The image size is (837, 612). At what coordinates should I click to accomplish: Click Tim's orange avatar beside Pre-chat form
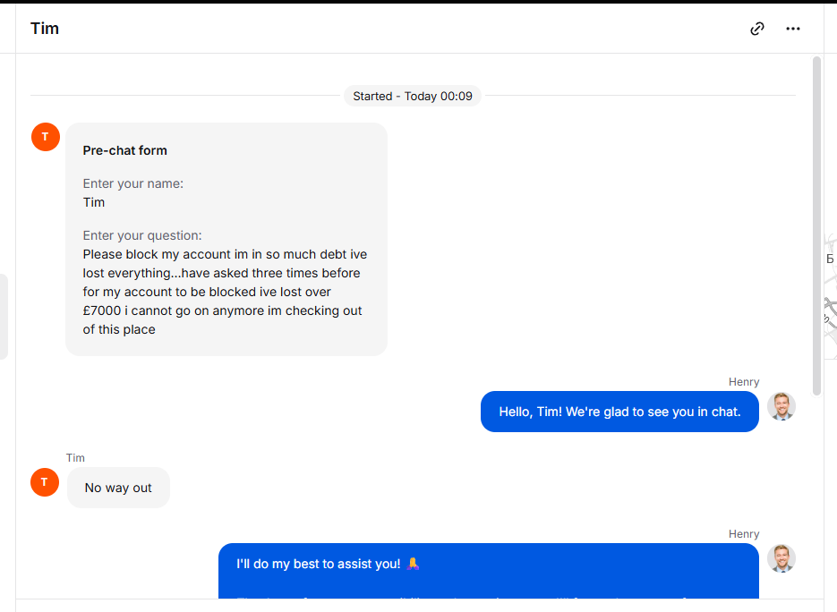[46, 137]
